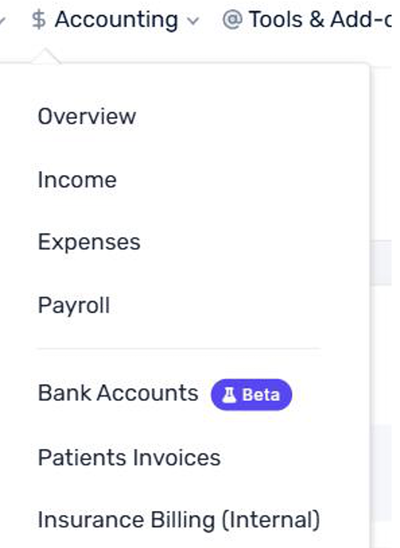Screen dimensions: 400x548
Task: Click the purple Beta badge
Action: coord(251,395)
